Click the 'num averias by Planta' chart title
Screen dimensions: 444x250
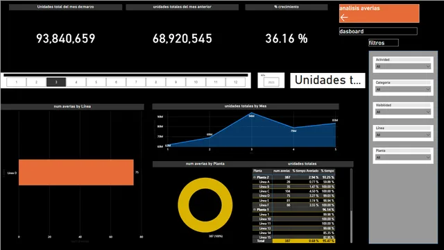205,164
